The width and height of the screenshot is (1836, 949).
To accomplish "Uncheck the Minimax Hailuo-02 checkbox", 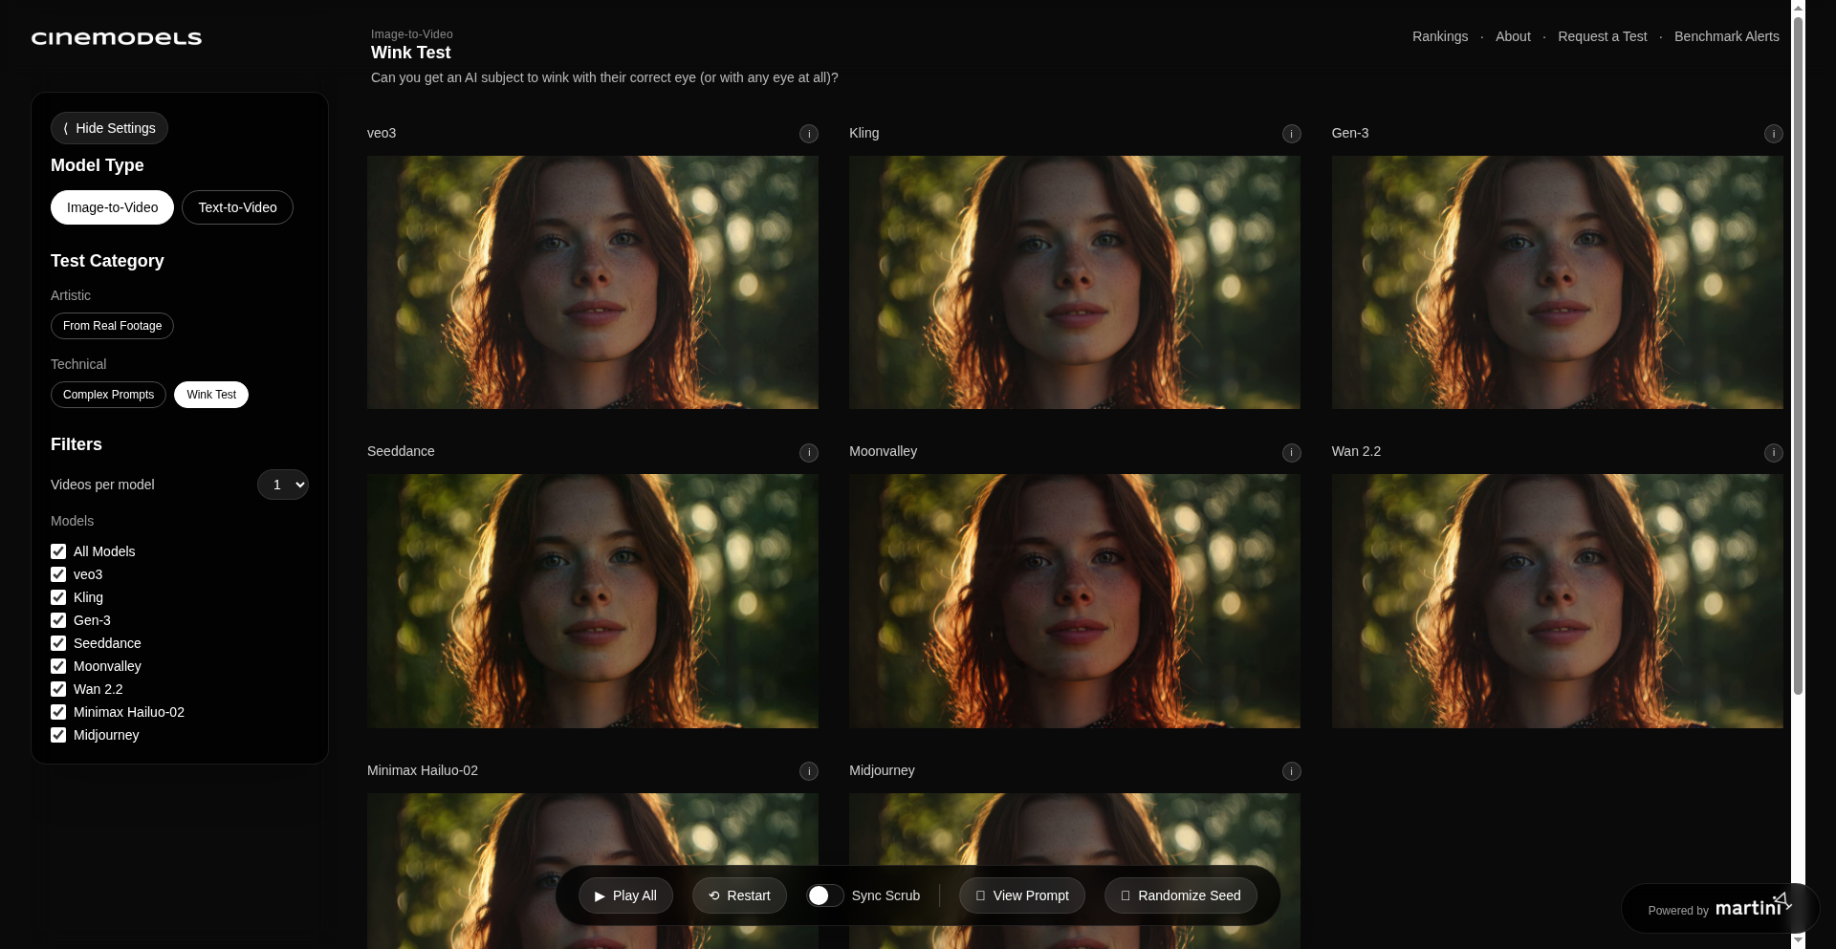I will (58, 712).
